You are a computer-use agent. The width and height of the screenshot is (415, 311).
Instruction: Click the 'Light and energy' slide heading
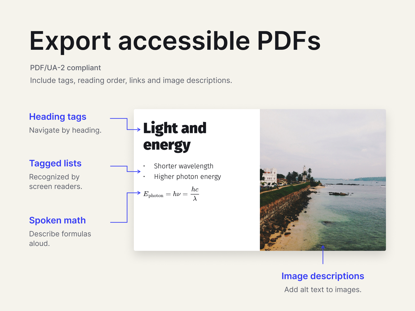[175, 137]
